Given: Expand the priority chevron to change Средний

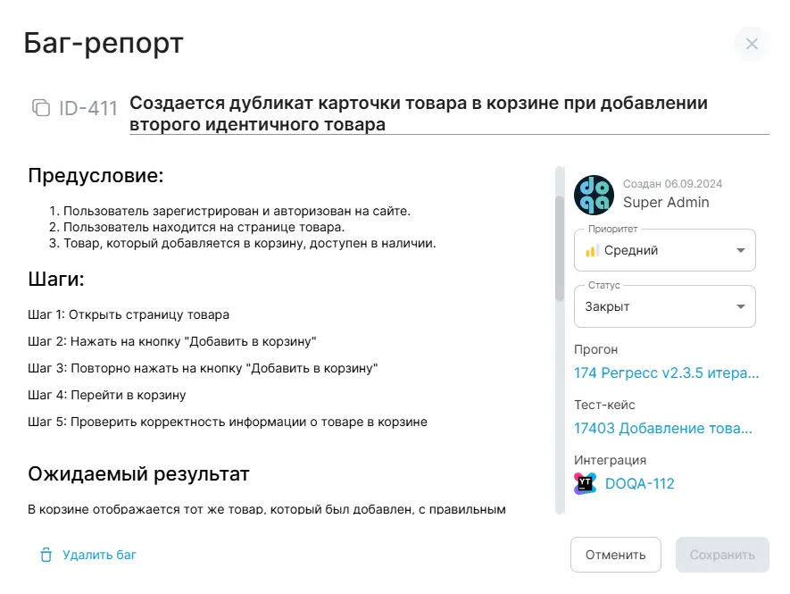Looking at the screenshot, I should tap(739, 250).
